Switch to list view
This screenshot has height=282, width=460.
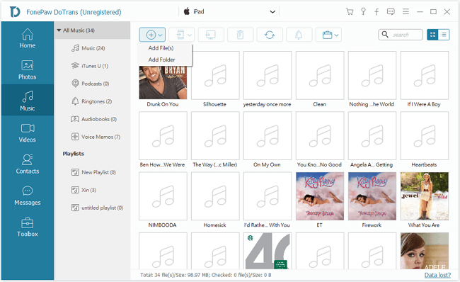tap(444, 35)
